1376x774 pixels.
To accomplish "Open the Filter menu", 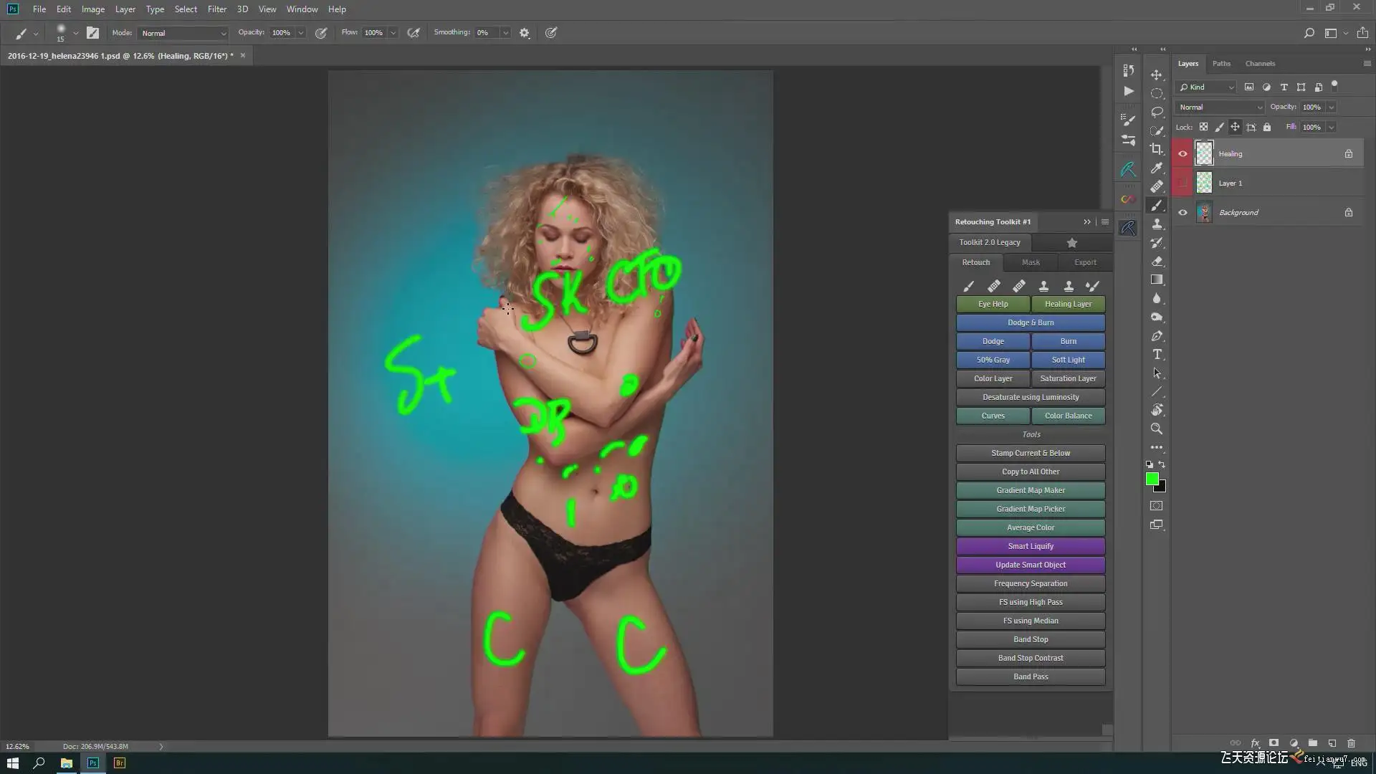I will [x=216, y=9].
